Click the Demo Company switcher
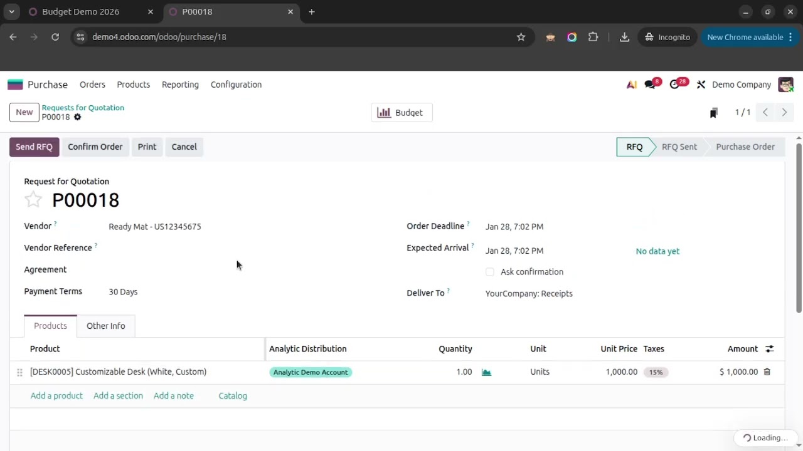Viewport: 803px width, 451px height. coord(742,85)
